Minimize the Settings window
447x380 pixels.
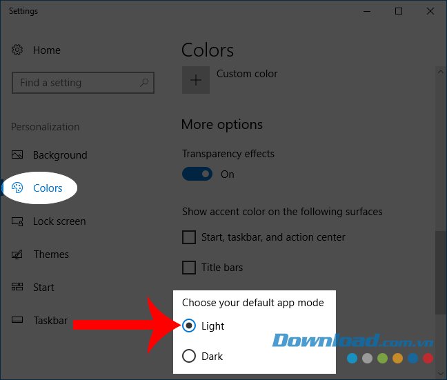point(367,11)
